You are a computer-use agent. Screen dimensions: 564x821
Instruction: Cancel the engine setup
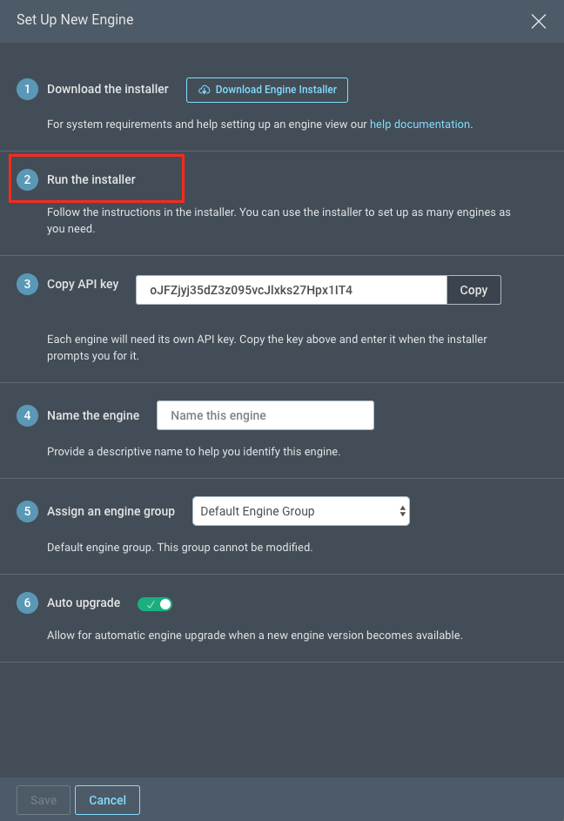pos(107,800)
